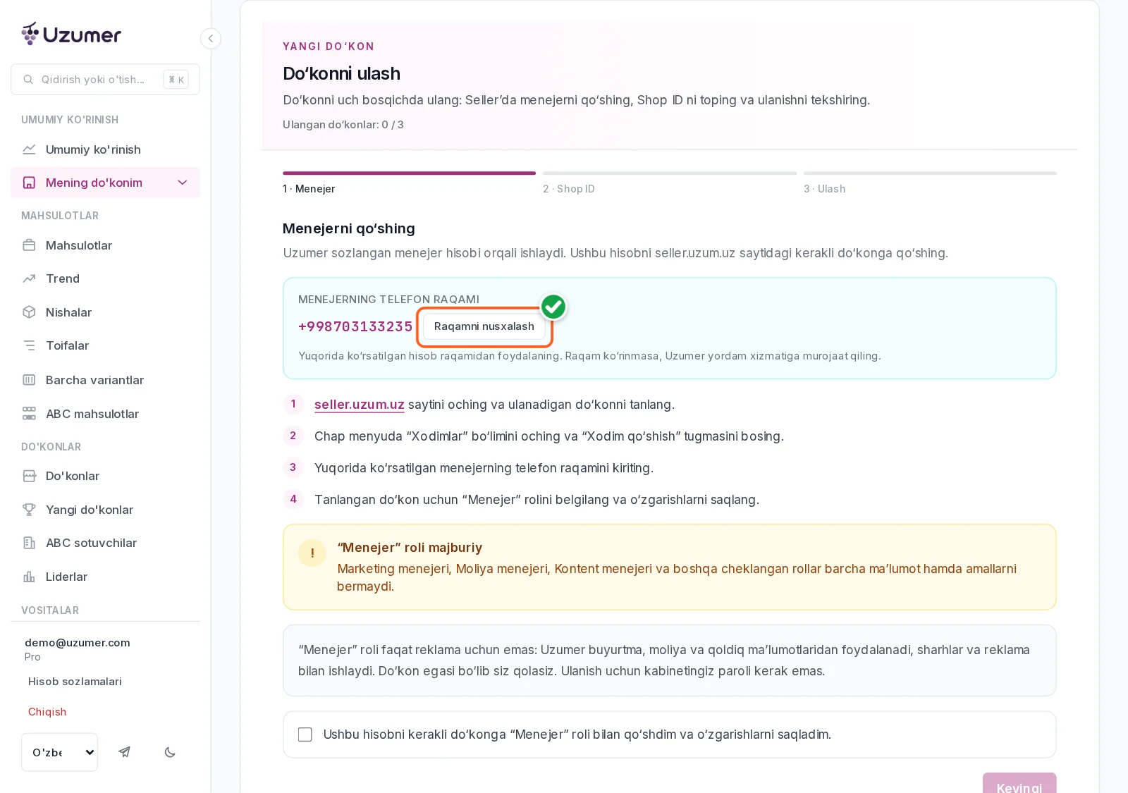Click the Mahsulotlar box icon

29,245
